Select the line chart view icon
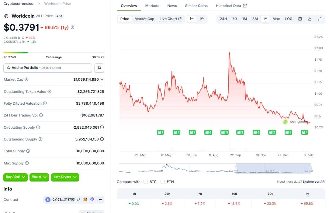Image resolution: width=329 pixels, height=213 pixels. (x=192, y=19)
